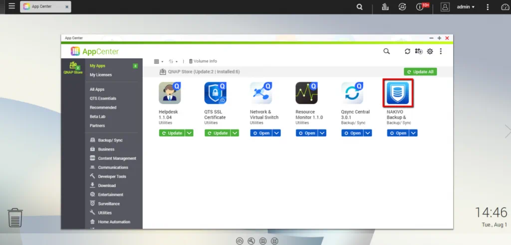
Task: Open the desktop trash bin
Action: tap(15, 218)
